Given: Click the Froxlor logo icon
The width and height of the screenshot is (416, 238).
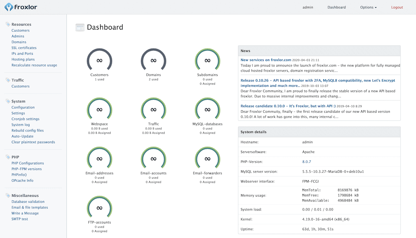Looking at the screenshot, I should pos(9,7).
